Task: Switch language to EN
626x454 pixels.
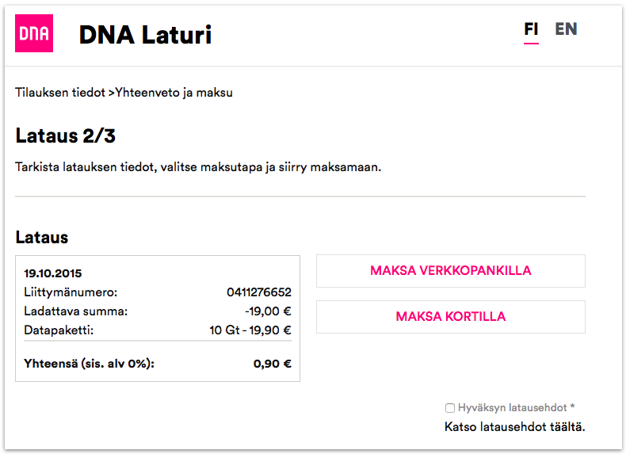Action: click(x=566, y=29)
